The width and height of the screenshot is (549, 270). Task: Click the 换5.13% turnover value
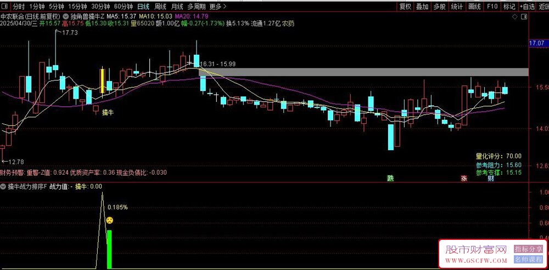(x=238, y=24)
